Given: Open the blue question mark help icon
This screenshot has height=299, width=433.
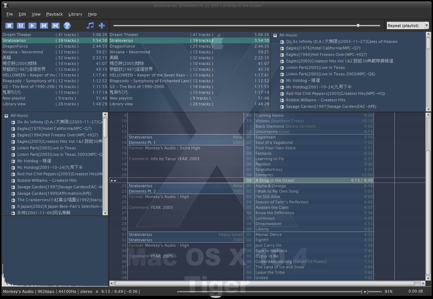Looking at the screenshot, I should (67, 26).
